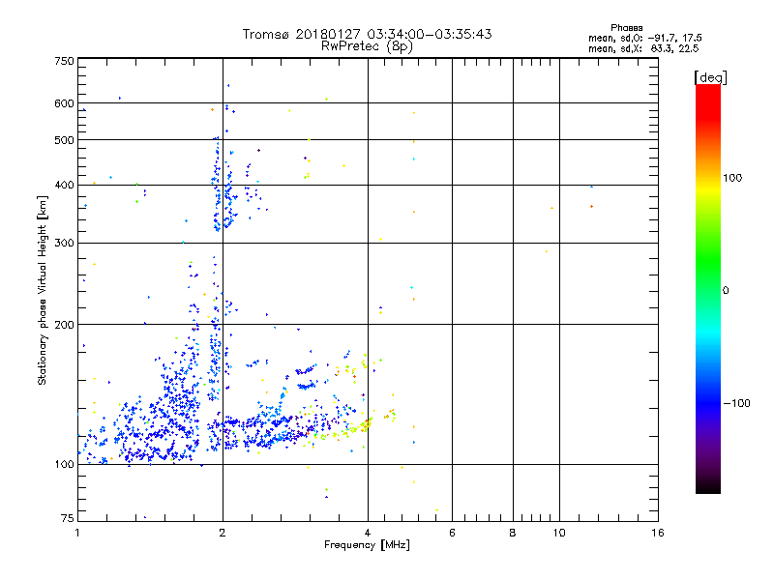Viewport: 774px width, 580px height.
Task: Click the colorbar tick label '-100'
Action: (736, 403)
